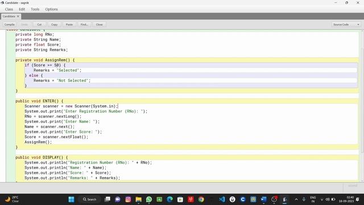Click the Cut toolbar button
The width and height of the screenshot is (364, 205).
[39, 24]
